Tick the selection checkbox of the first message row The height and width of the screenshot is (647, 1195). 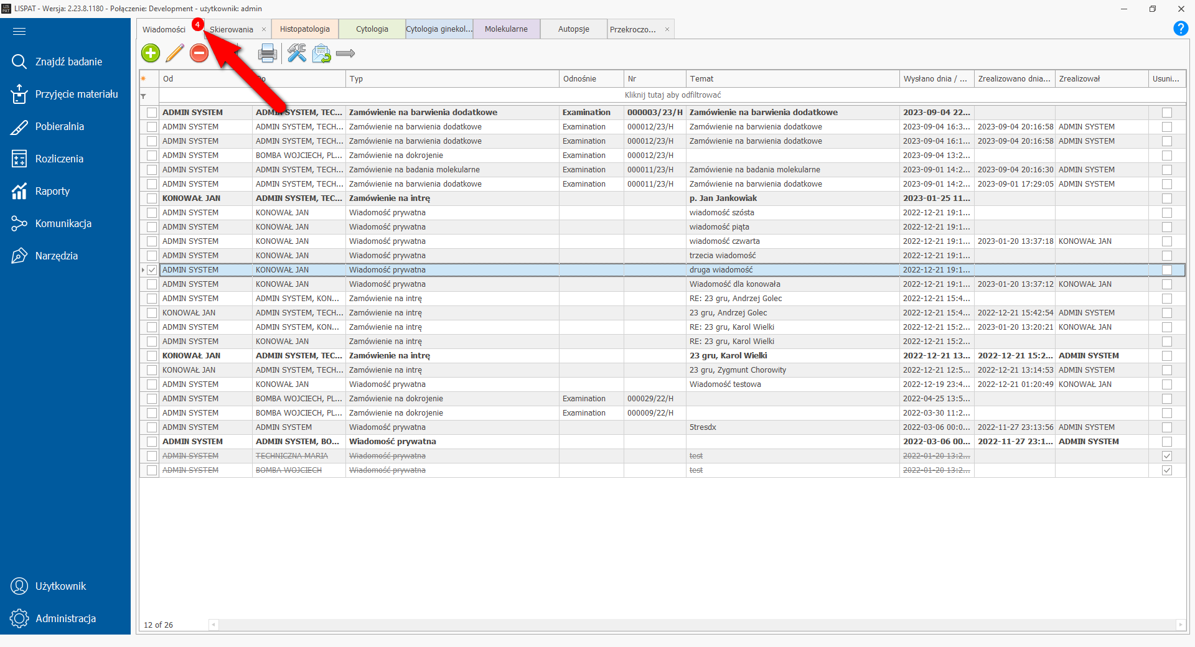(x=152, y=113)
